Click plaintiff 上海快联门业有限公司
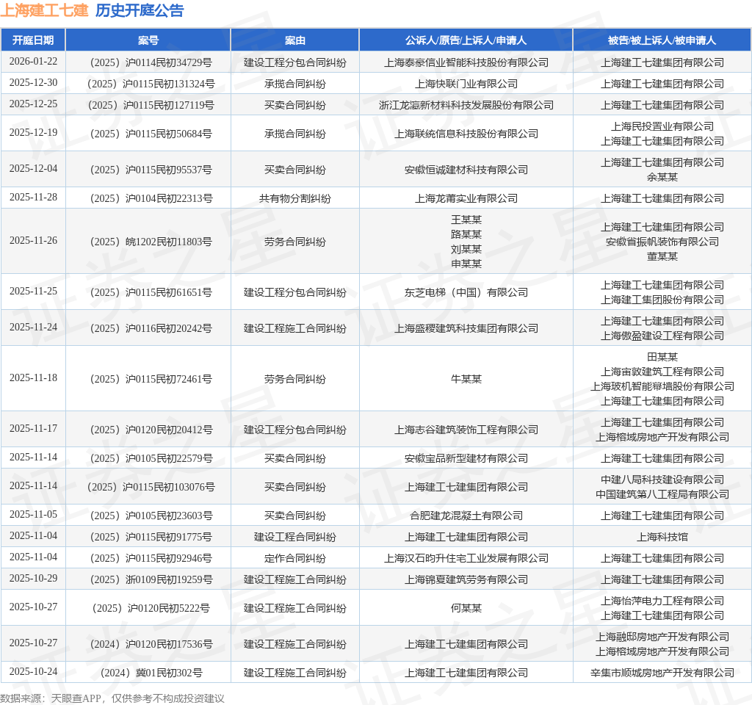This screenshot has height=705, width=752. point(466,84)
